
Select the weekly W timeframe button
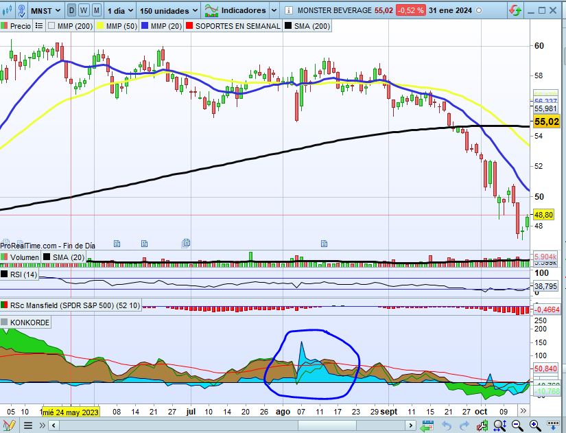coord(84,10)
